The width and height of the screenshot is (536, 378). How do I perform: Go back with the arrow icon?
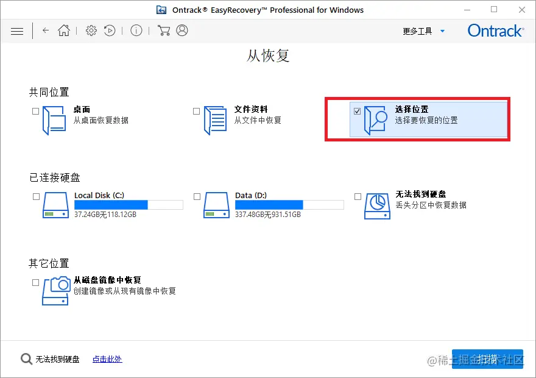pyautogui.click(x=46, y=30)
